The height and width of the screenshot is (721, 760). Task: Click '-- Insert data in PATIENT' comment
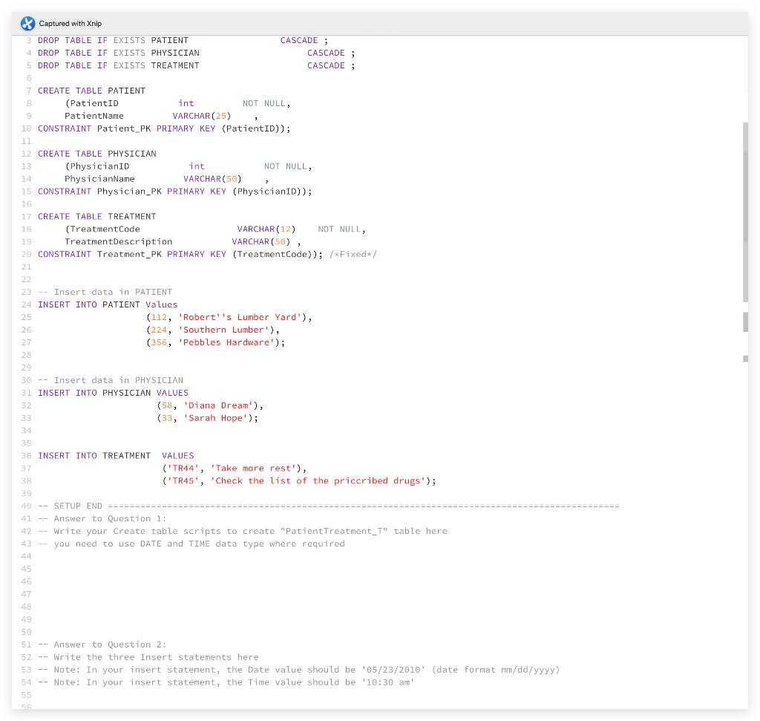coord(105,293)
